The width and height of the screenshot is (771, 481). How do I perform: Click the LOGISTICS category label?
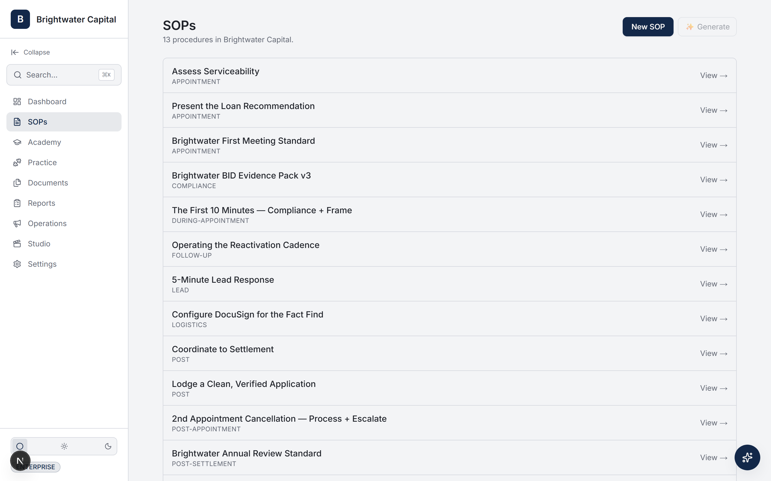coord(189,325)
